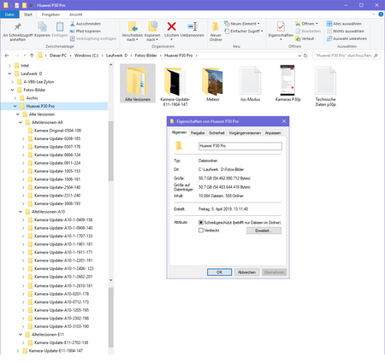Click Verknüpfung einfügen
The image size is (385, 363).
(x=93, y=38)
